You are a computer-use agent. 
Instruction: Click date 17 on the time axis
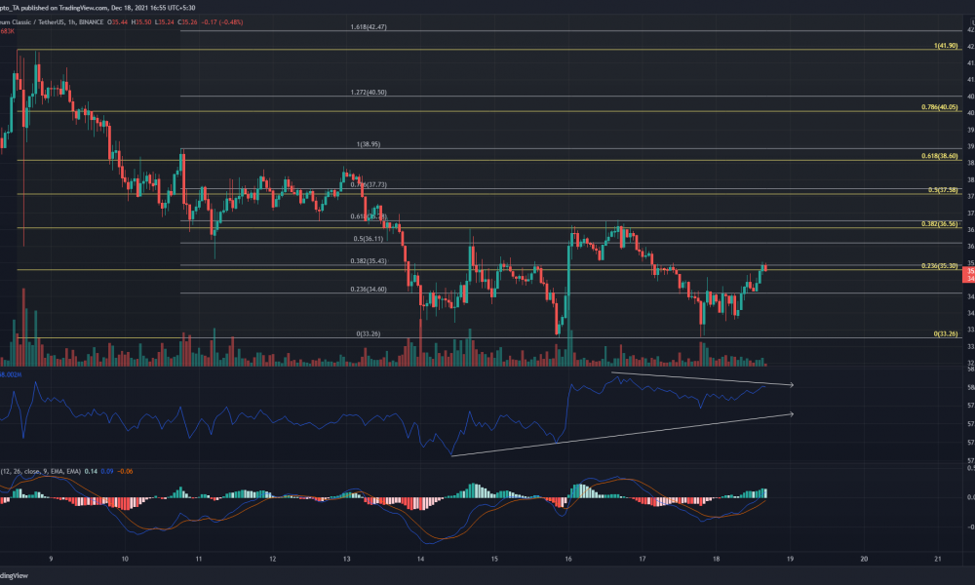click(x=643, y=559)
